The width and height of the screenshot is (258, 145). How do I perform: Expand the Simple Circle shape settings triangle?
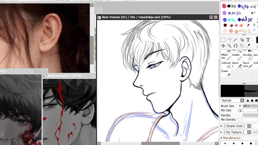pyautogui.click(x=222, y=126)
